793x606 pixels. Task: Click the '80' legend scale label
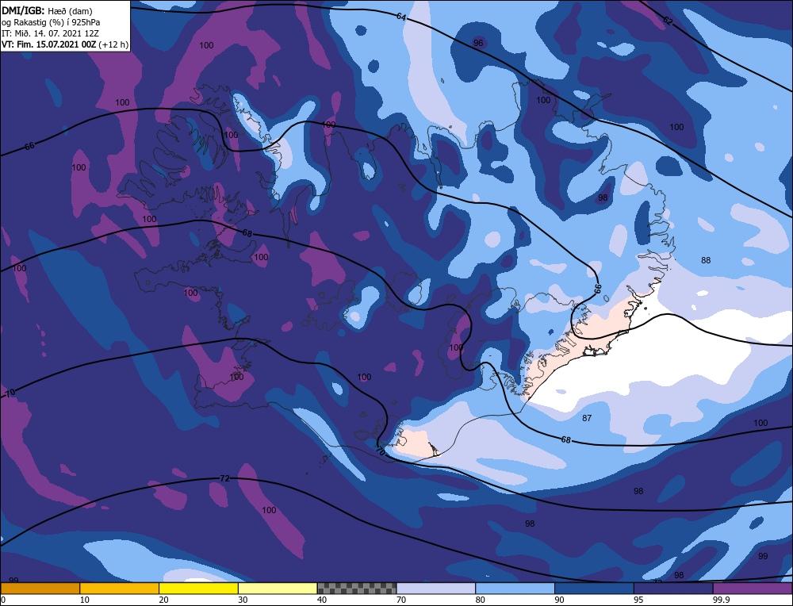tap(481, 600)
